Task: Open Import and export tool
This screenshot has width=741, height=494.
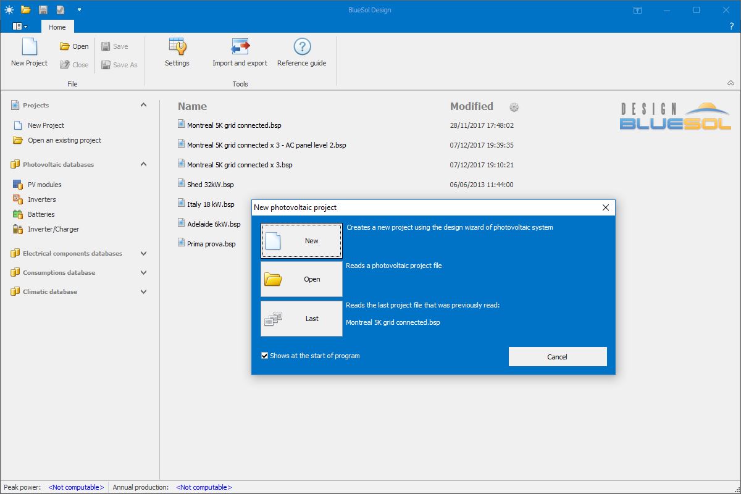Action: 240,52
